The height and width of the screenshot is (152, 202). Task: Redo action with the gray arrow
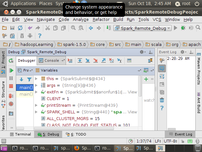(x=38, y=28)
